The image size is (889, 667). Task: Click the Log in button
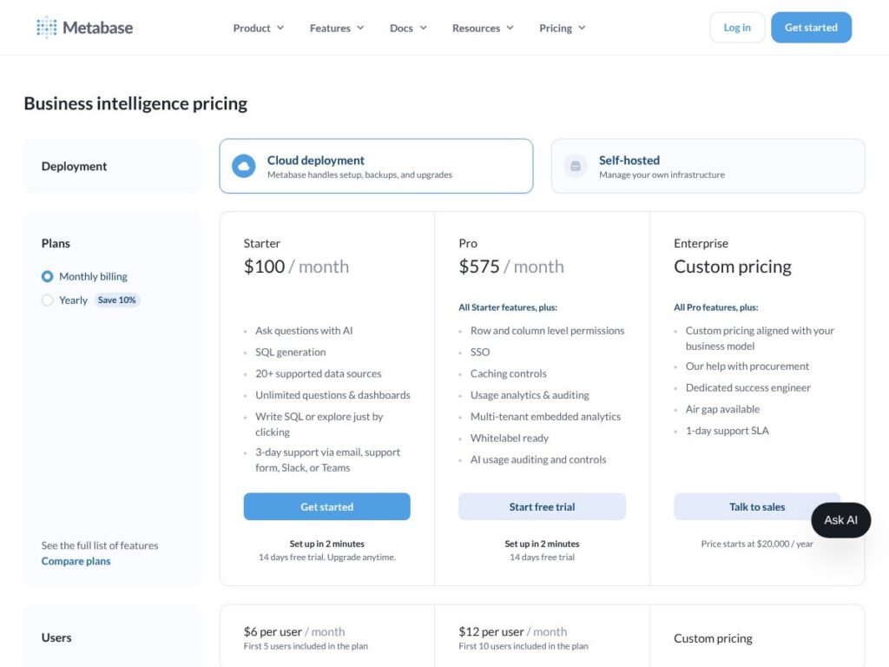click(x=737, y=27)
